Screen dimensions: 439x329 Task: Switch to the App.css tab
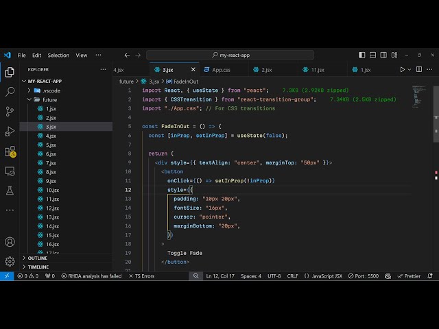tap(220, 69)
